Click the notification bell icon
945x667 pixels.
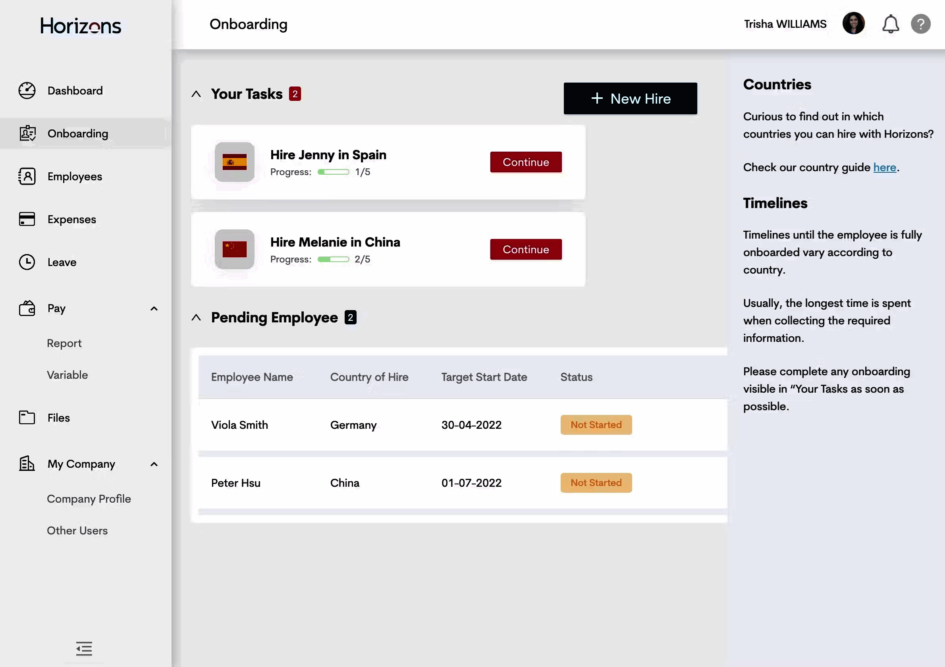click(890, 24)
